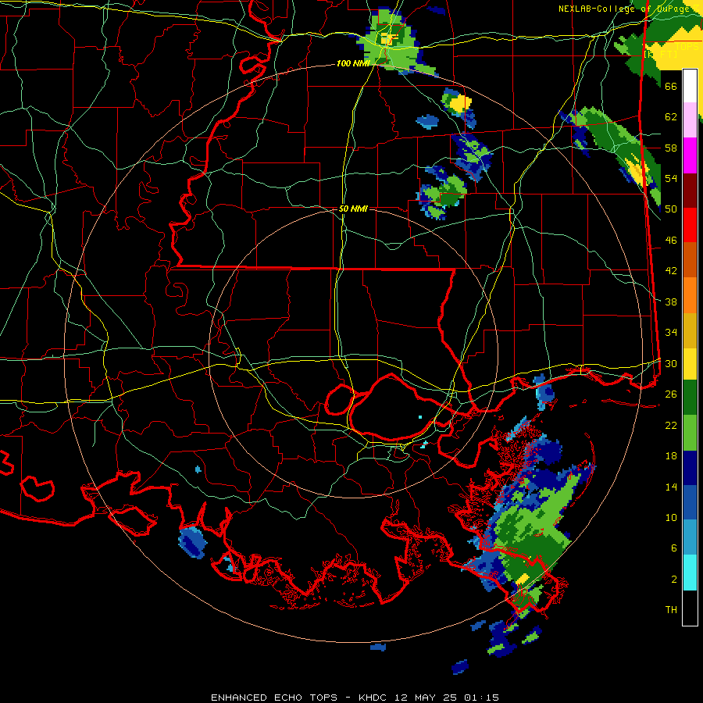The image size is (703, 703).
Task: Click the '50' legend scale value
Action: coord(671,209)
